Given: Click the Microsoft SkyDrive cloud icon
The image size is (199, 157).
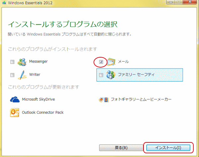Looking at the screenshot, I should click(15, 99).
